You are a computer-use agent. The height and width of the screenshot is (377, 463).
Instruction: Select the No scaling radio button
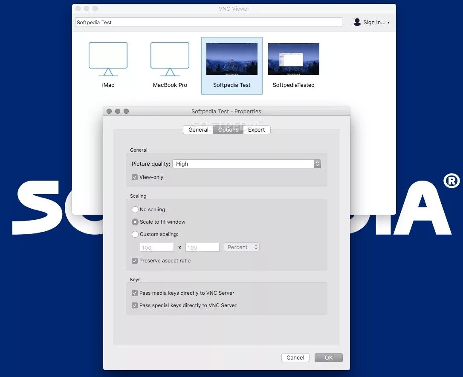tap(135, 210)
